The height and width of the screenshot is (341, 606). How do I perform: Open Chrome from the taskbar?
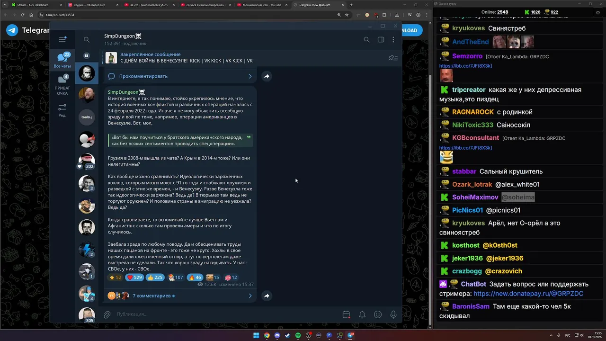click(x=267, y=335)
